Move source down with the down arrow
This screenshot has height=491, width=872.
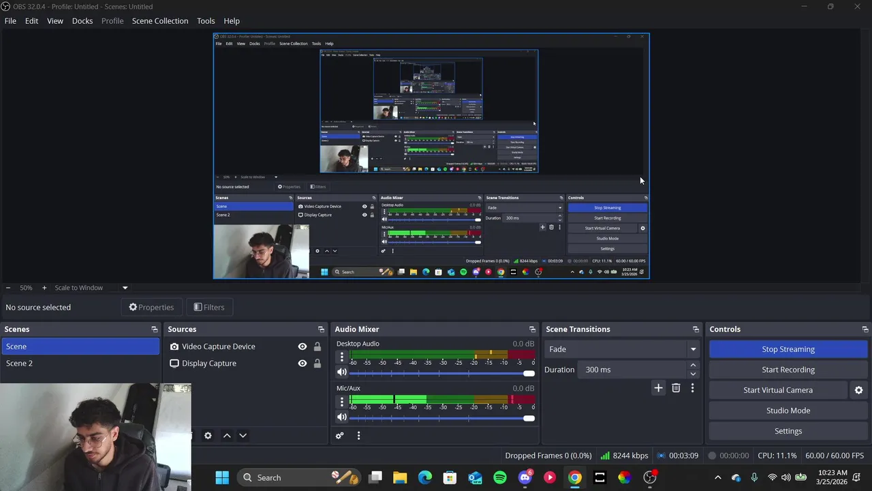point(243,436)
